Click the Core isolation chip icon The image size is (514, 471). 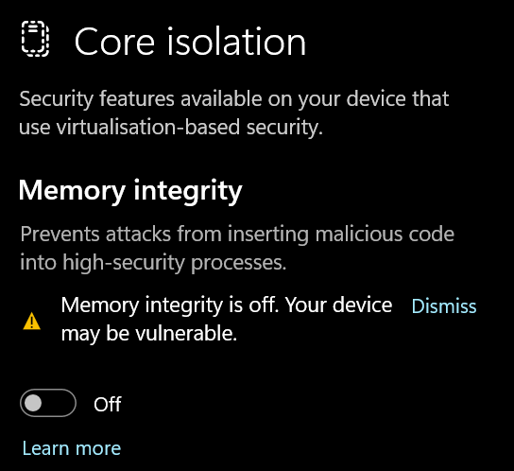[35, 39]
